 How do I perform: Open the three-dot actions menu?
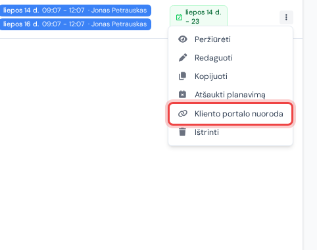pos(286,17)
